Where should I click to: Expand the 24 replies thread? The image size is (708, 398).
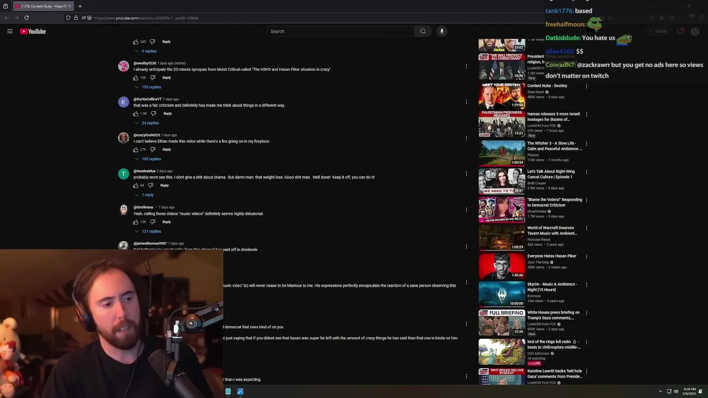pyautogui.click(x=147, y=123)
